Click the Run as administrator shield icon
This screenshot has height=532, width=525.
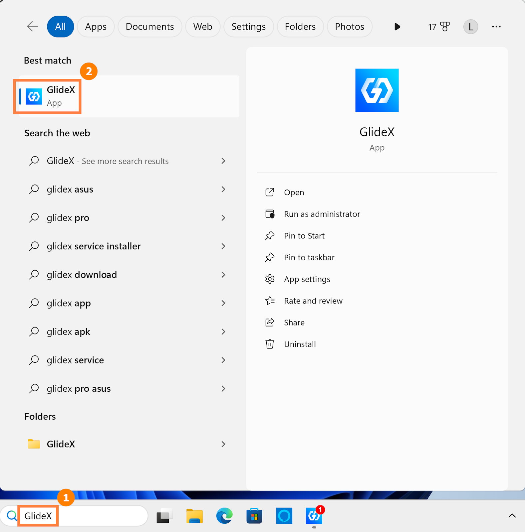(x=270, y=214)
